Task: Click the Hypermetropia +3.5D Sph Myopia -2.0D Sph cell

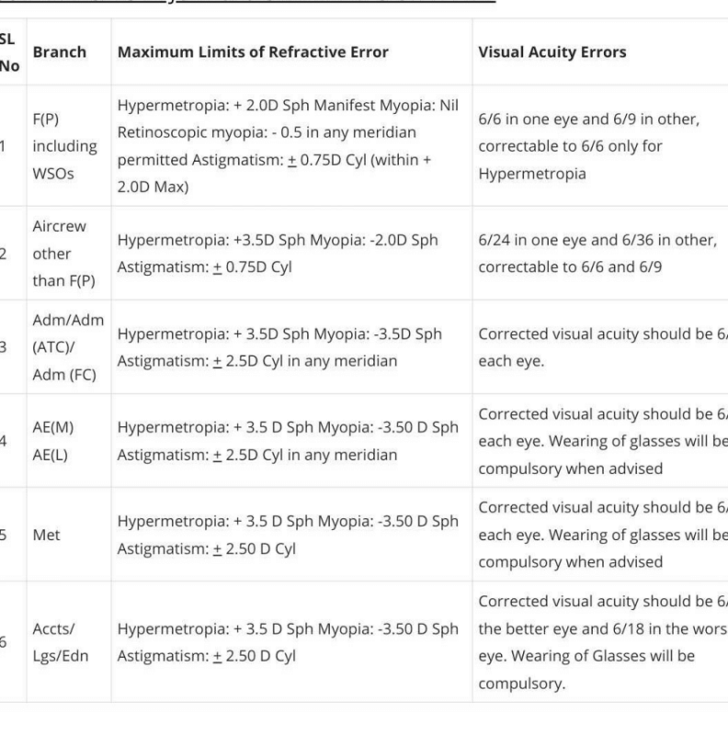Action: [278, 253]
